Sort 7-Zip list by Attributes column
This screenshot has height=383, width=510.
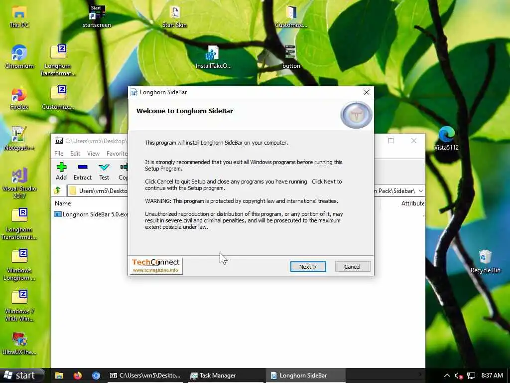point(412,203)
